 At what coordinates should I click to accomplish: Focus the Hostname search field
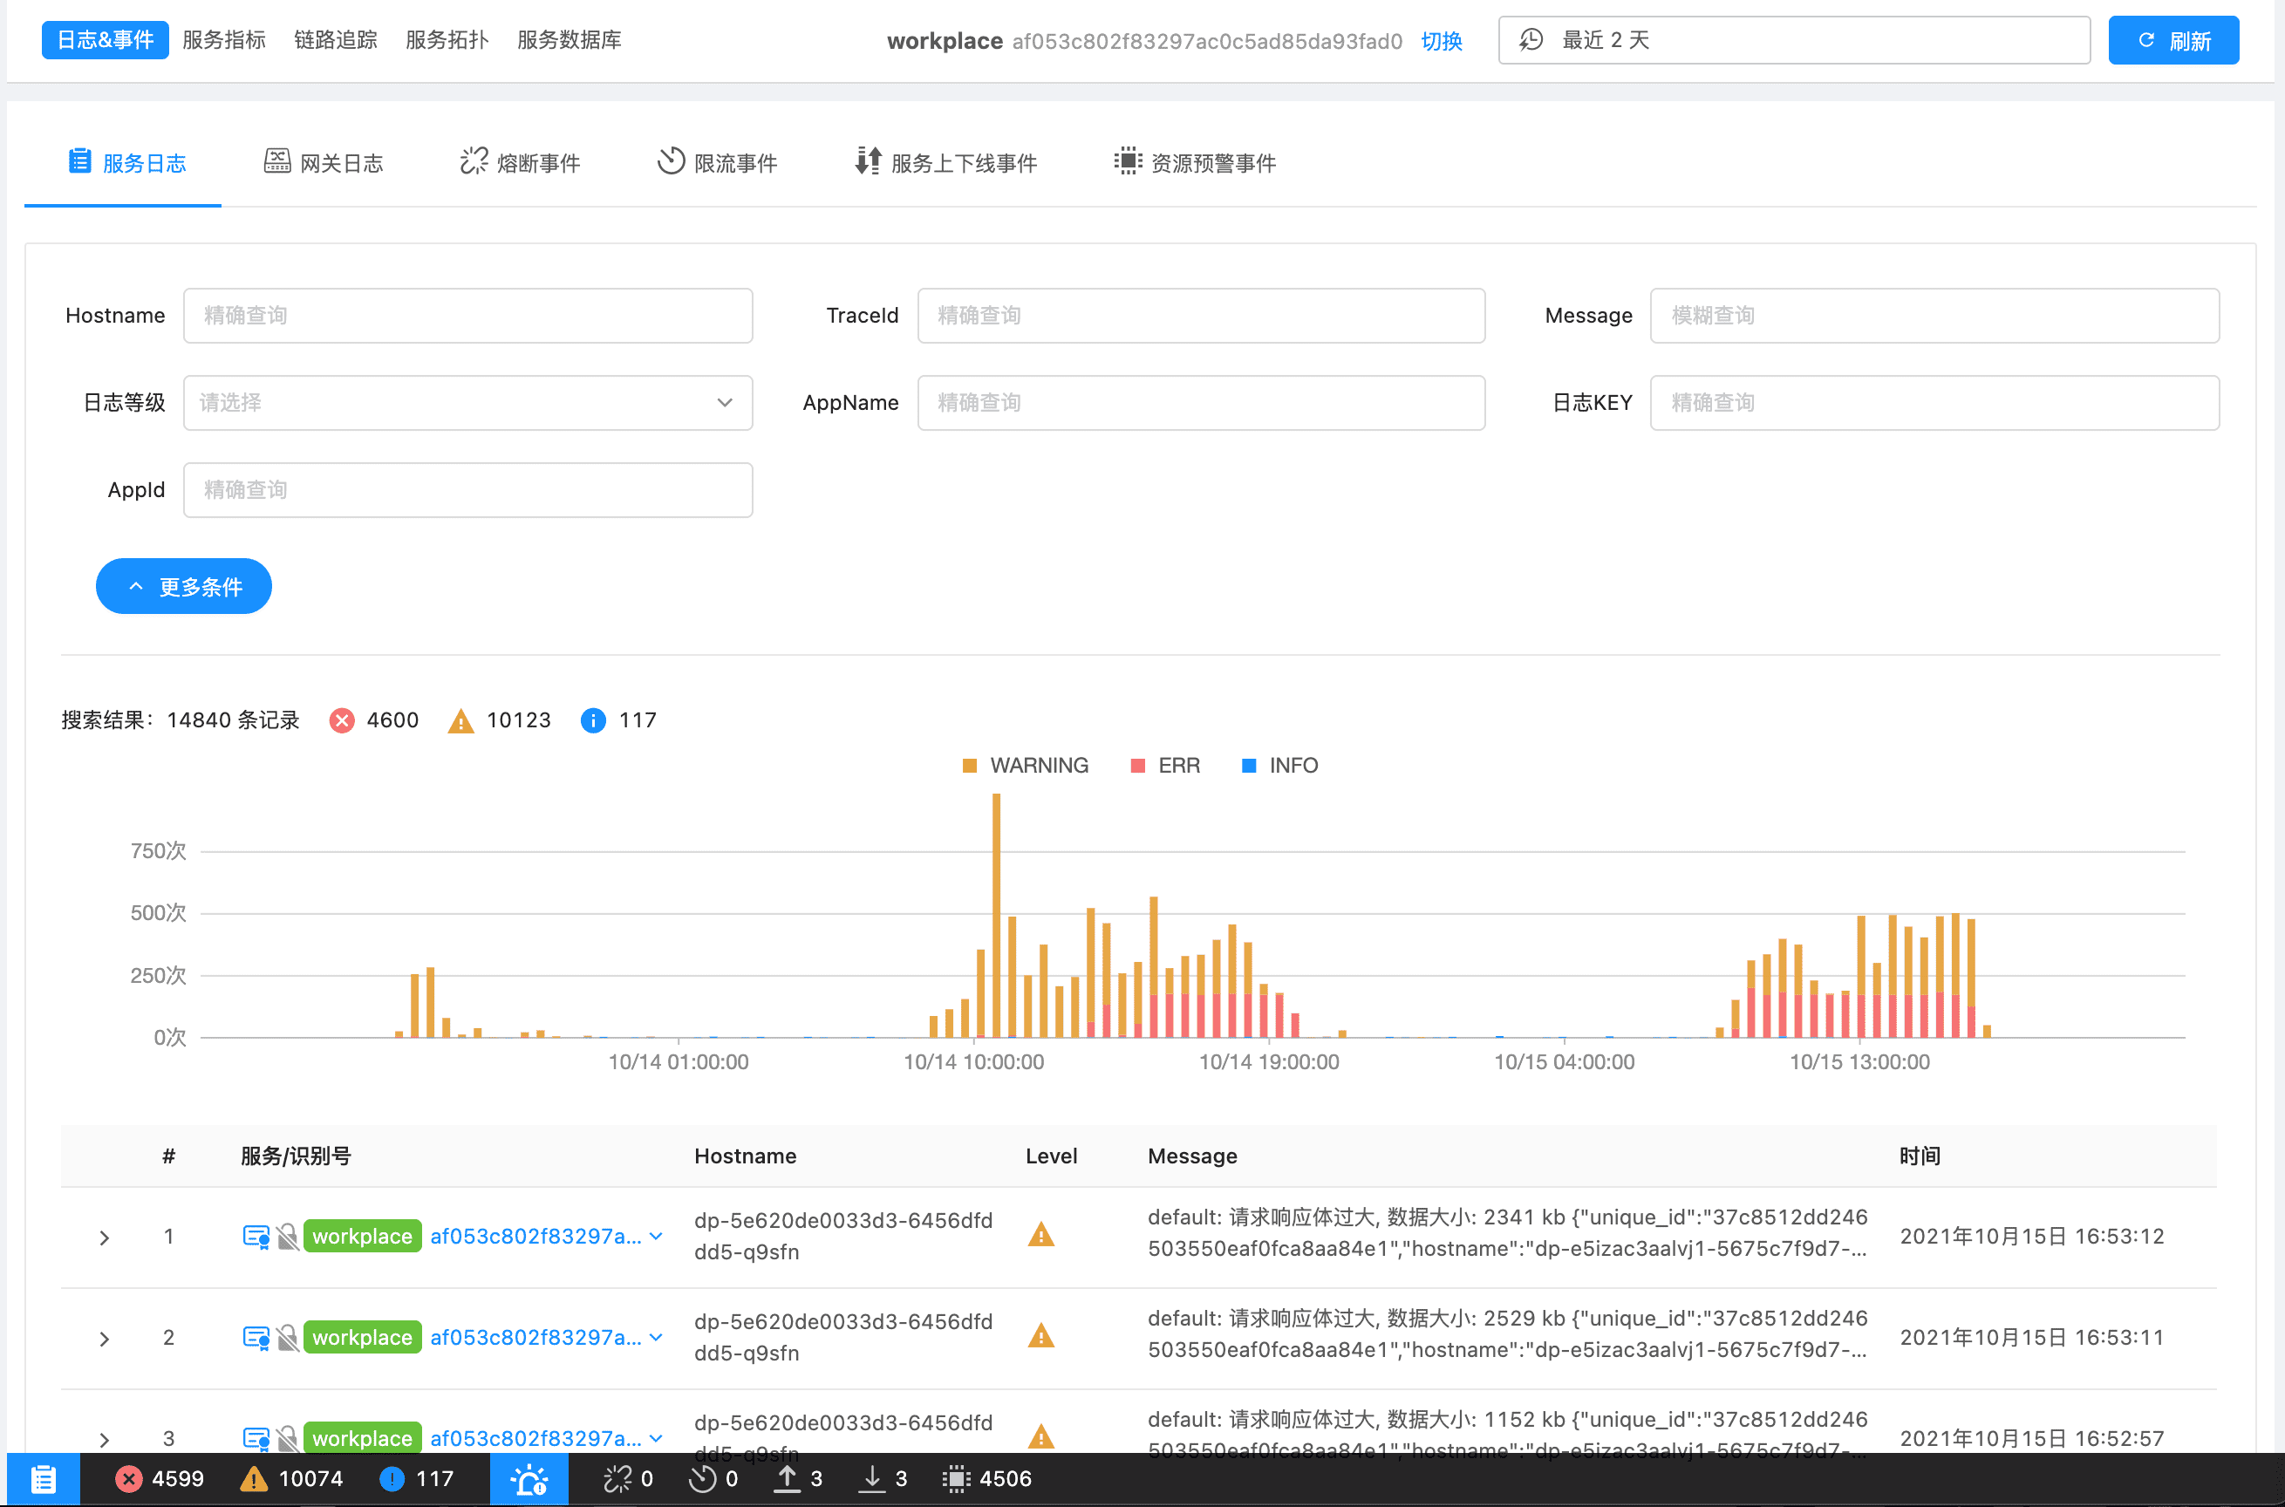(x=468, y=315)
